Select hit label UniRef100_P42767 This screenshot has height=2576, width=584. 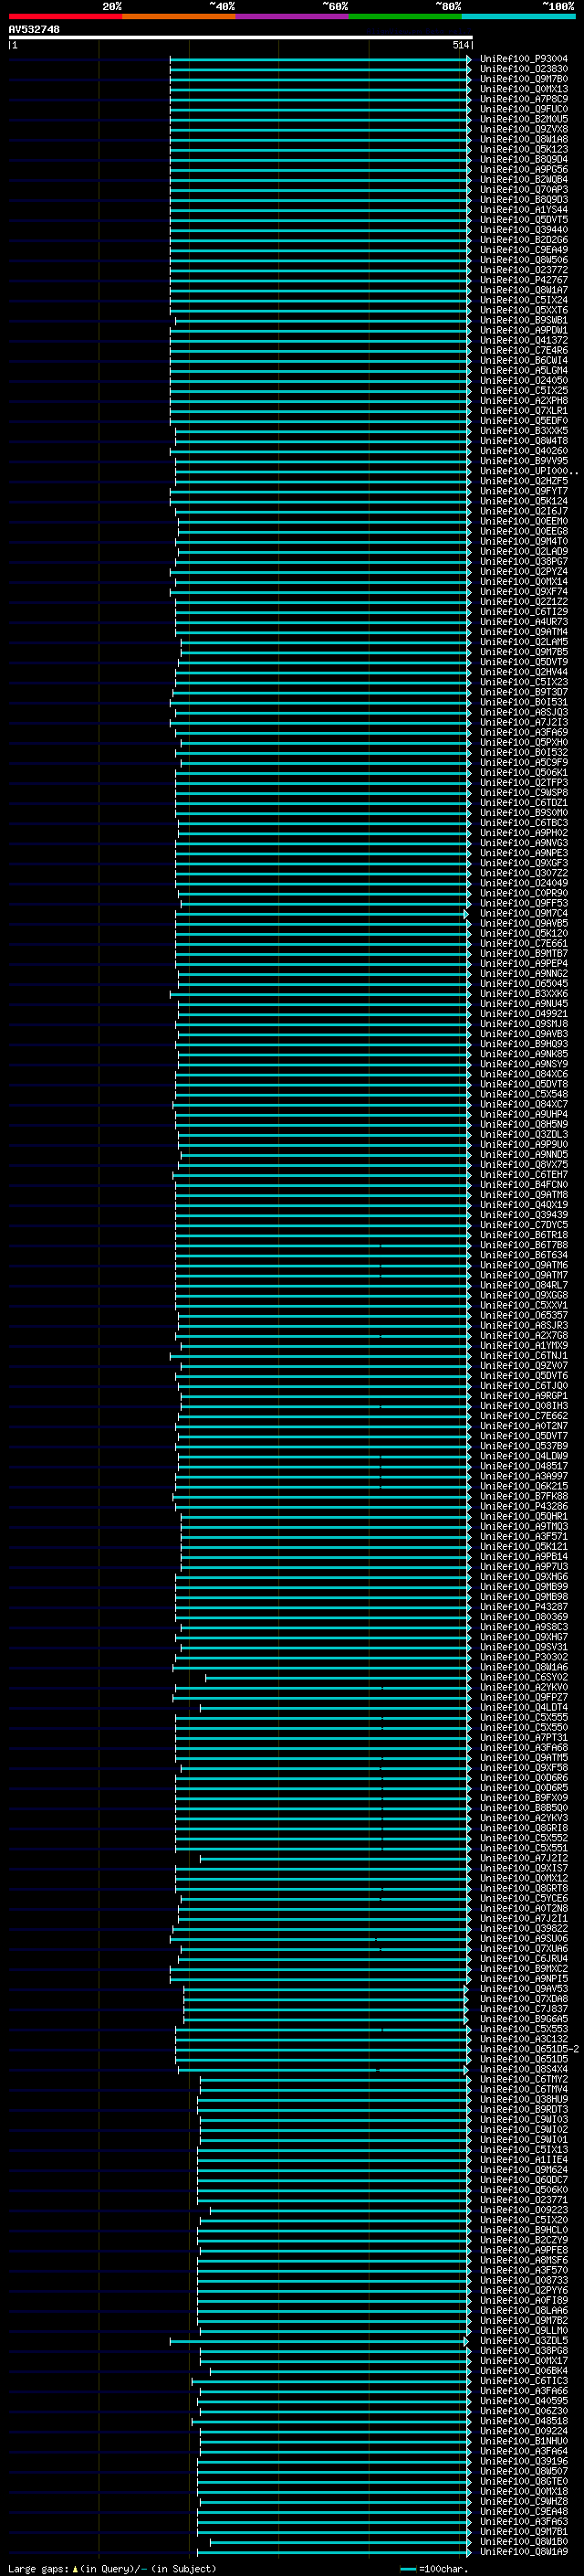pos(523,280)
